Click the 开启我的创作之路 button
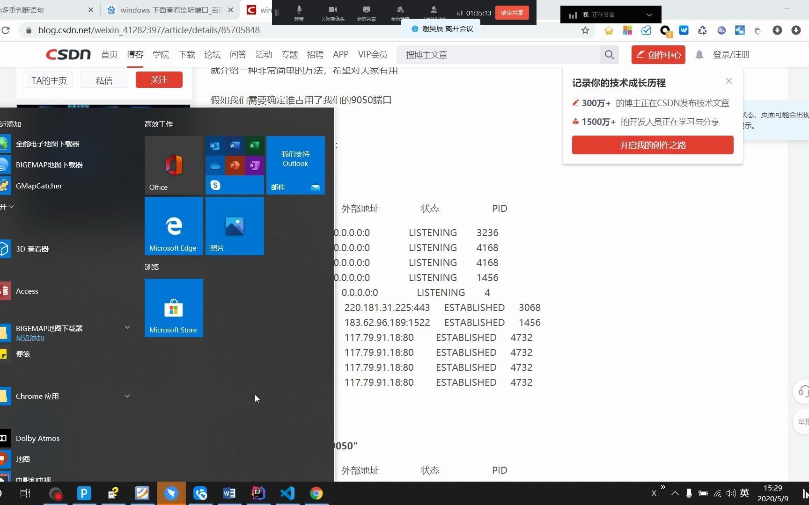Screen dimensions: 809x505 point(653,145)
